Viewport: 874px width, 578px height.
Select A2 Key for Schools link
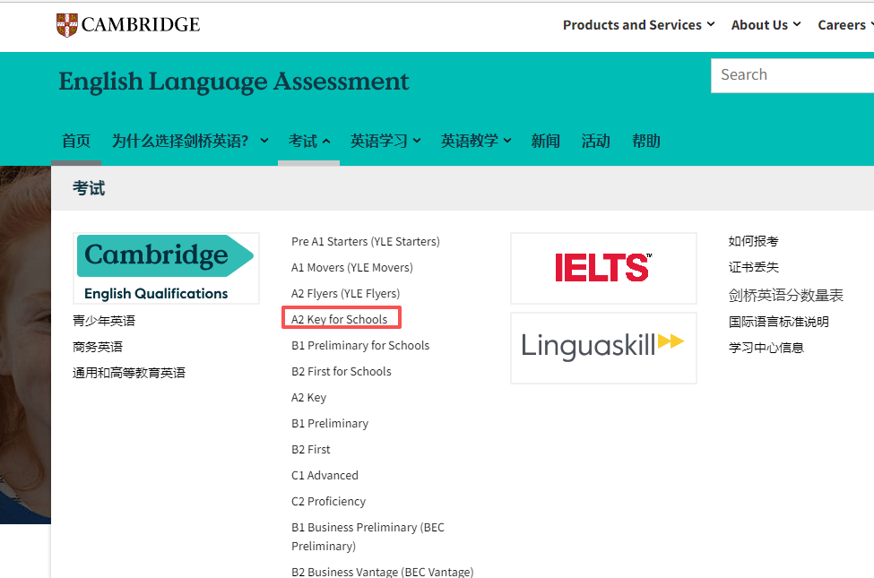pos(340,319)
